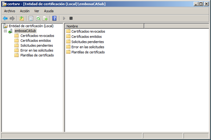The width and height of the screenshot is (211, 140).
Task: Select Entidad de certificación (Local) root node
Action: click(x=31, y=26)
